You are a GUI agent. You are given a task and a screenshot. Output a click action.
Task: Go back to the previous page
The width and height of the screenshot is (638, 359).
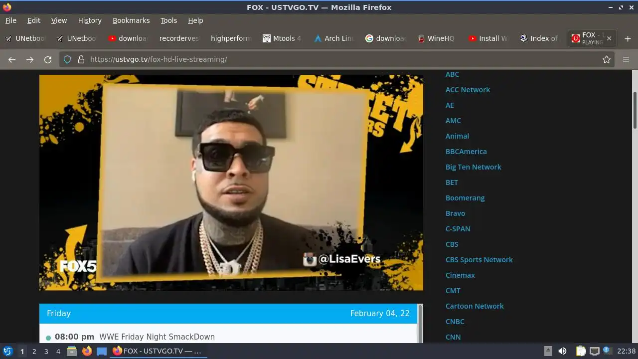click(x=12, y=59)
